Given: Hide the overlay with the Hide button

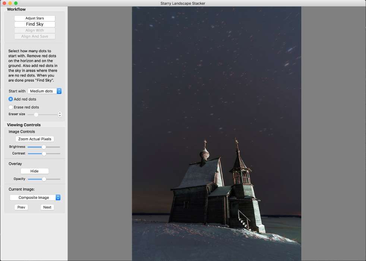Looking at the screenshot, I should click(x=35, y=171).
